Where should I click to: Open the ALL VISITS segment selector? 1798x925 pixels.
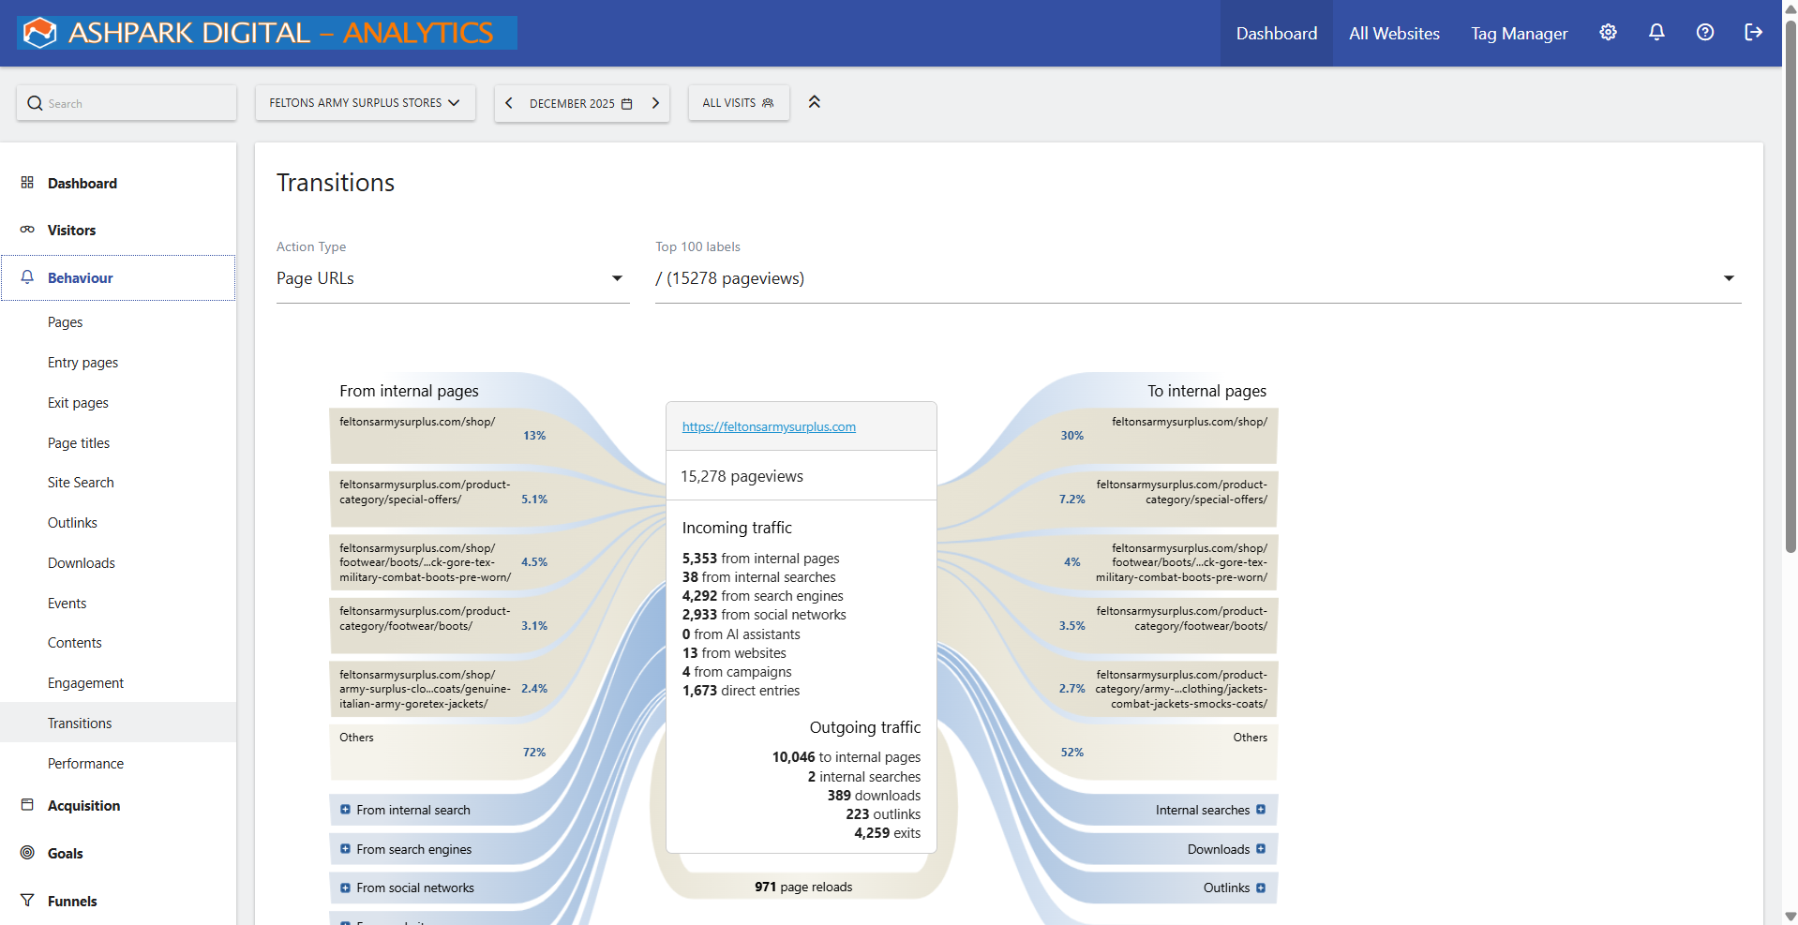pos(738,103)
